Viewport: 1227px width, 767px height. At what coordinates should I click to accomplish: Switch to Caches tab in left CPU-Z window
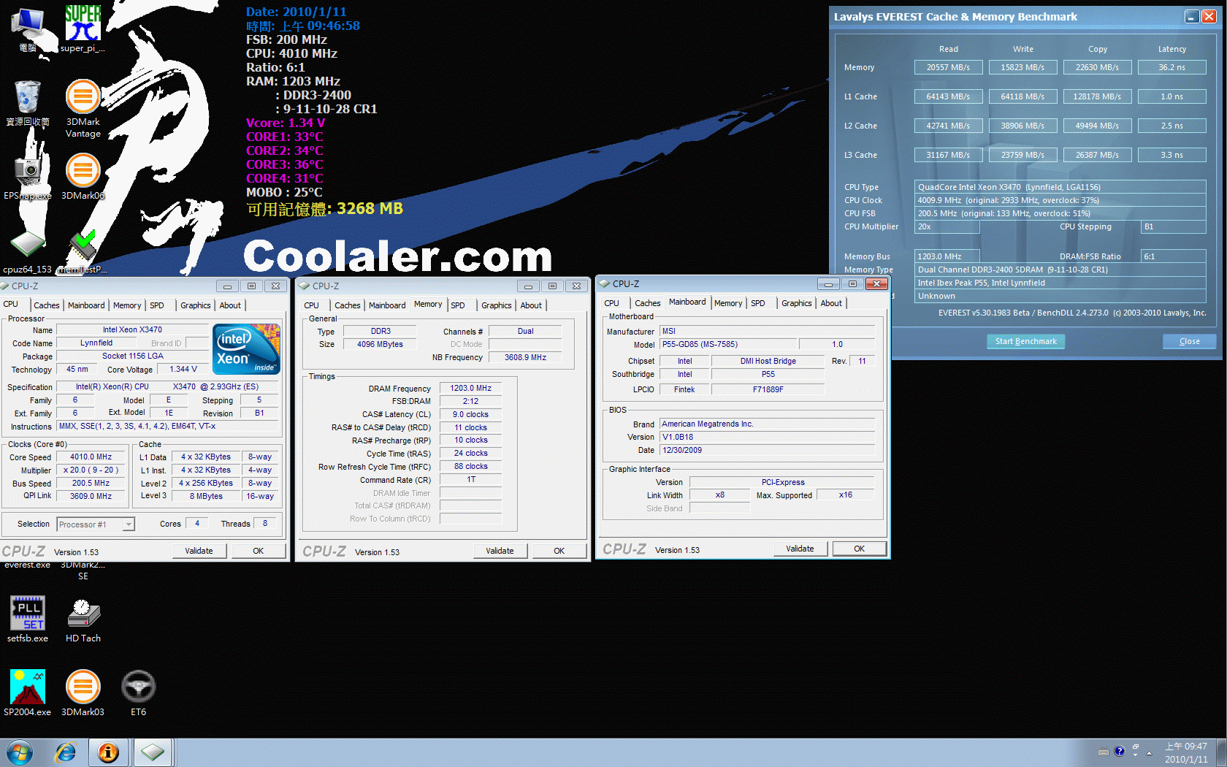(47, 305)
